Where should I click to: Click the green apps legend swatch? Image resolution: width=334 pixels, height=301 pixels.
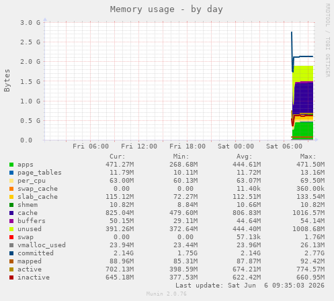11,165
